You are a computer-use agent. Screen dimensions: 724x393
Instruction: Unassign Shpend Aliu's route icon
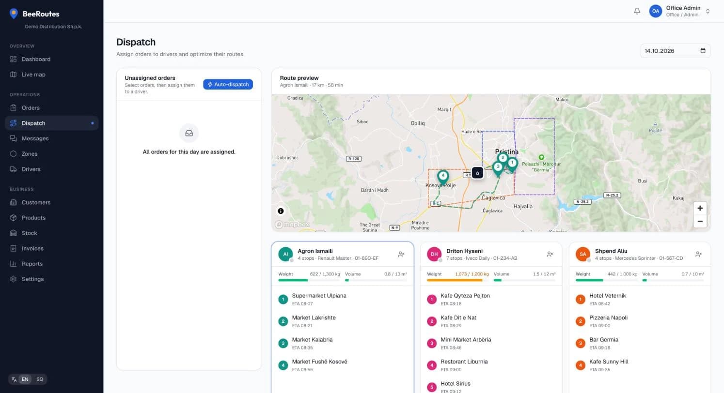tap(698, 254)
